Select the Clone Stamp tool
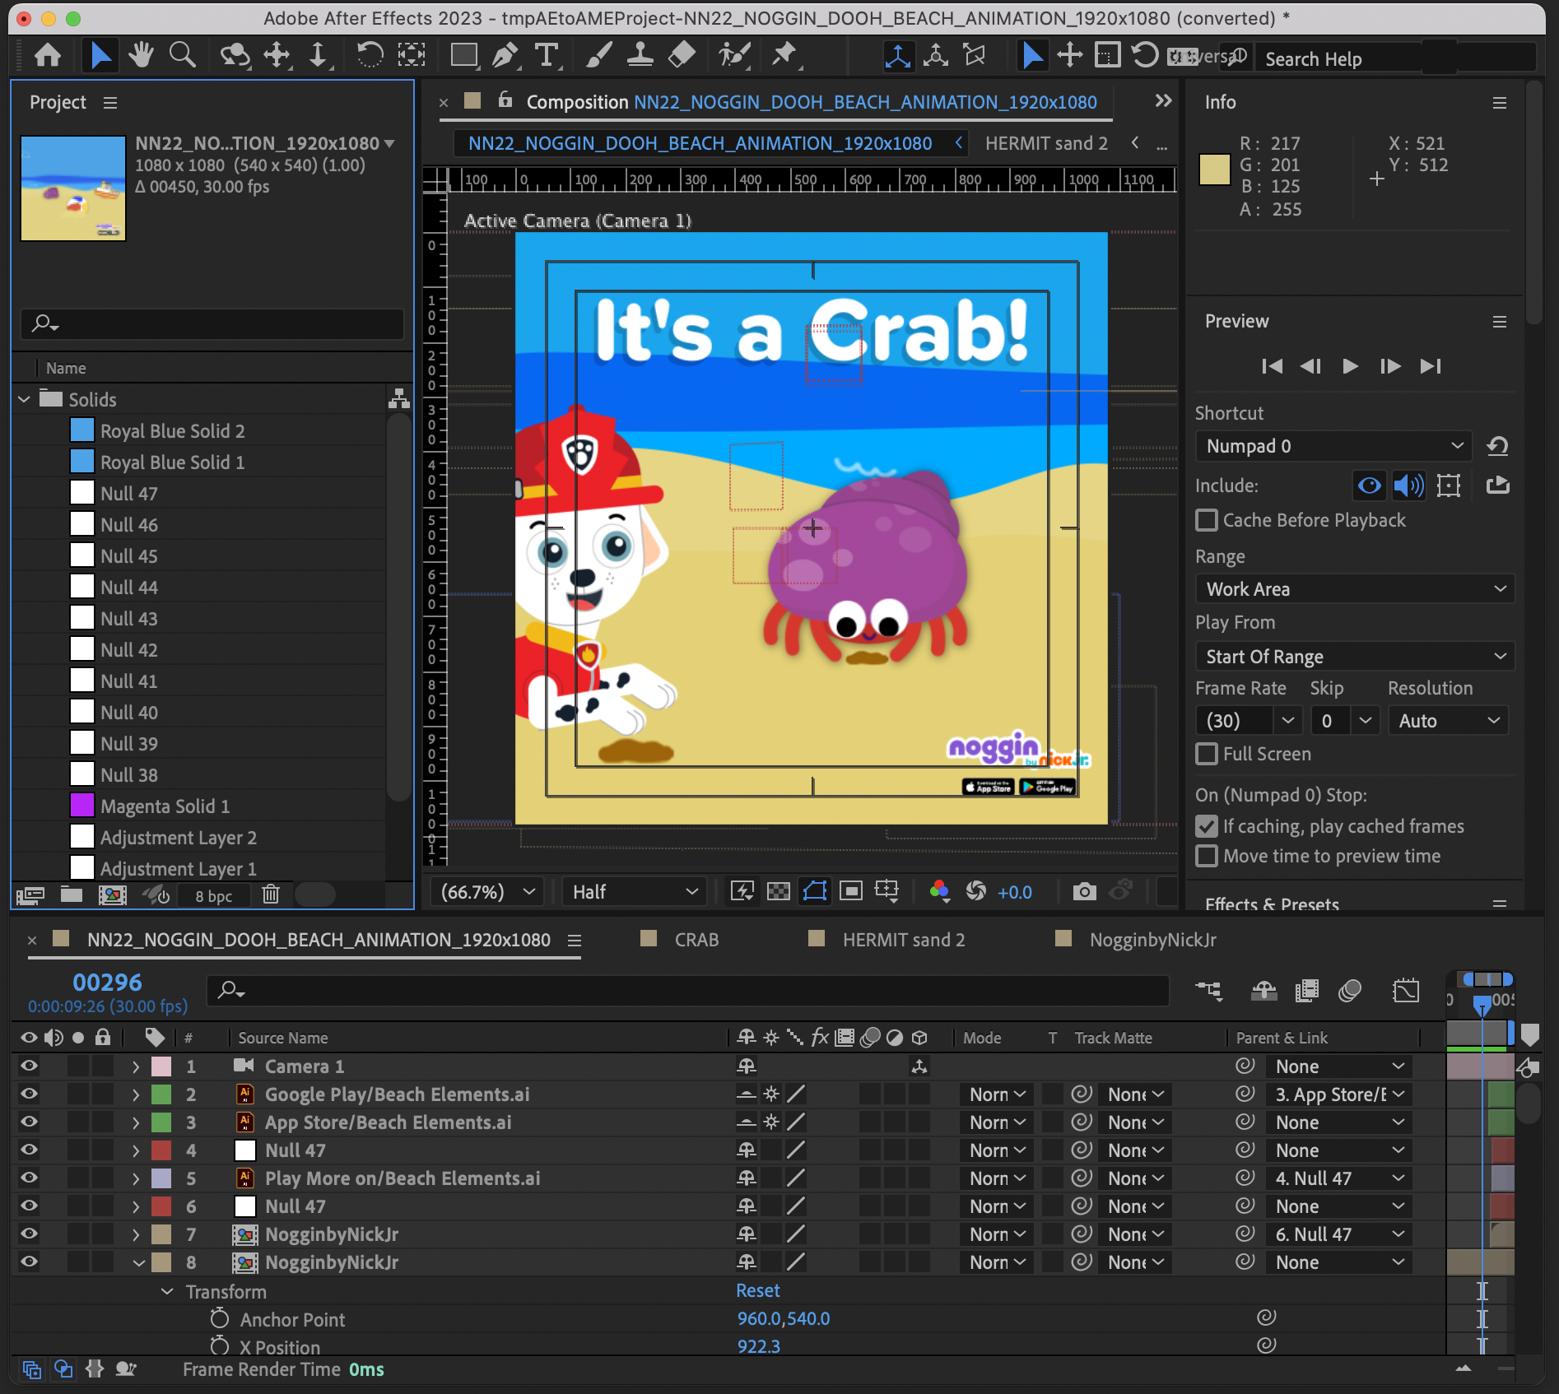 (x=640, y=56)
